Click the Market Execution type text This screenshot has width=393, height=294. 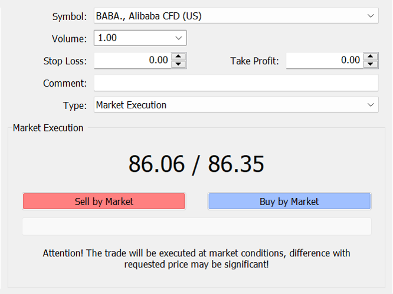click(x=132, y=105)
